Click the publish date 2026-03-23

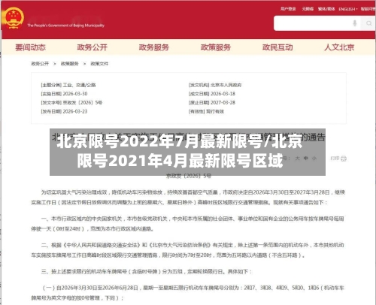(x=75, y=111)
